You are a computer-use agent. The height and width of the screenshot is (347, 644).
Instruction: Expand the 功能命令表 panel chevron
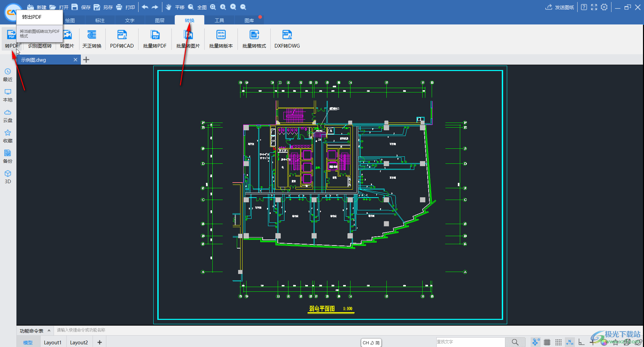(49, 331)
